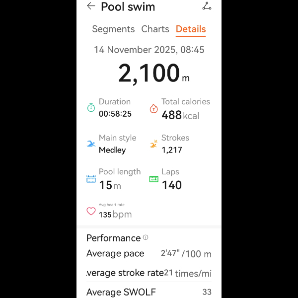The width and height of the screenshot is (298, 298).
Task: Tap the Average SWOLF row
Action: click(x=149, y=292)
